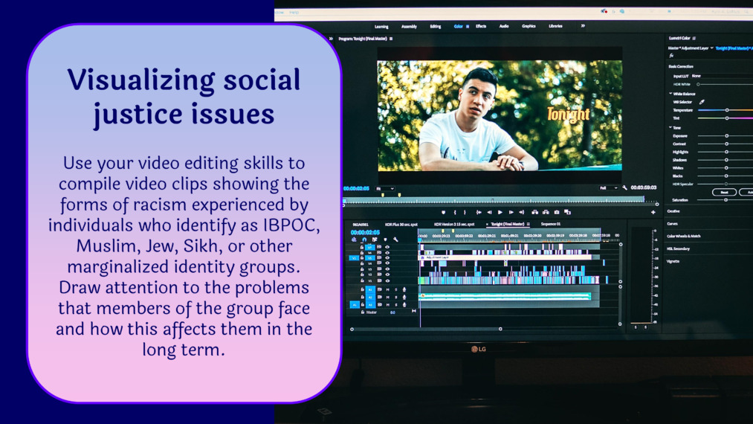The width and height of the screenshot is (753, 424).
Task: Click the Saturation slider handle
Action: [725, 199]
